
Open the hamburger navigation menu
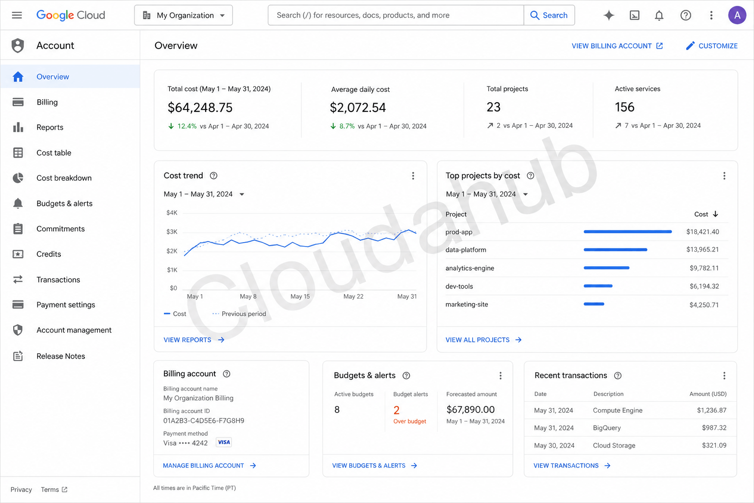(x=17, y=15)
